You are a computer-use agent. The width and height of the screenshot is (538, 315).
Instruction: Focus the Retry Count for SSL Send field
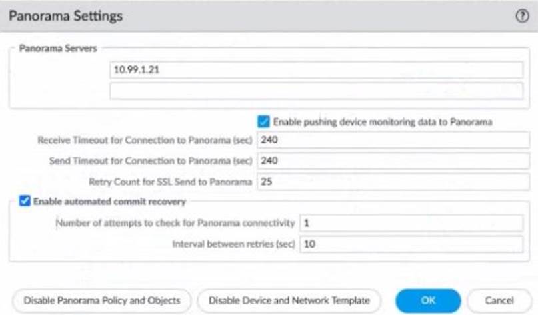click(x=389, y=181)
